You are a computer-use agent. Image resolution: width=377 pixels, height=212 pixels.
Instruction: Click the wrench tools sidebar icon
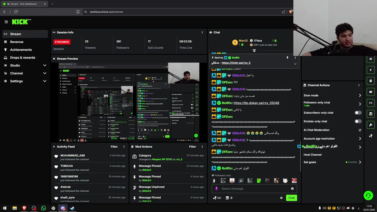click(x=371, y=125)
